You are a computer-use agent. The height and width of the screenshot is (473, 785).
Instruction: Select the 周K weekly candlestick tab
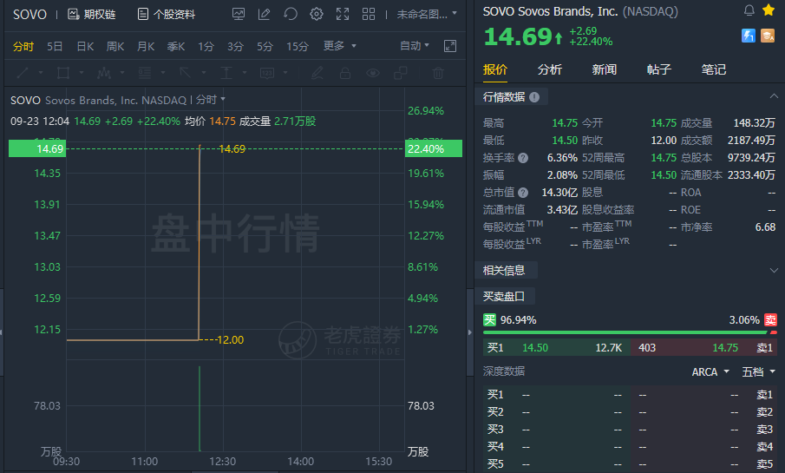(x=115, y=46)
